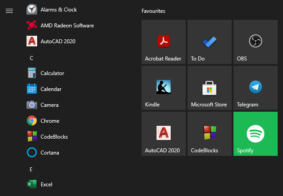Click the "Spotify" tile caption
Image resolution: width=283 pixels, height=196 pixels.
tap(245, 151)
